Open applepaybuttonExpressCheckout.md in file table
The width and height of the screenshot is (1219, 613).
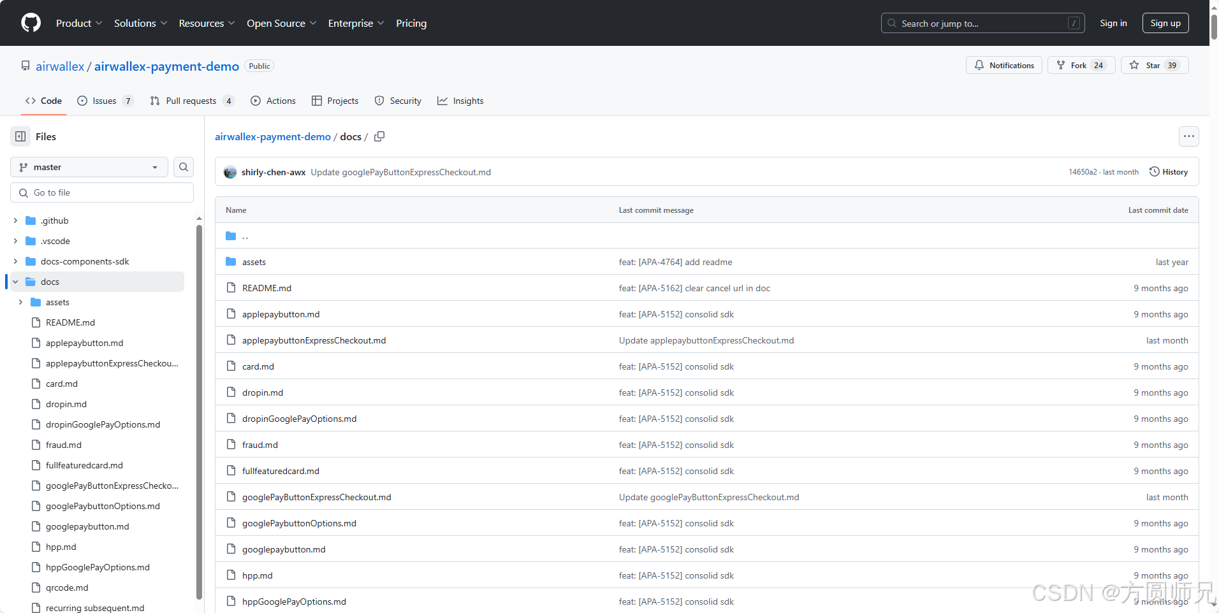tap(314, 340)
